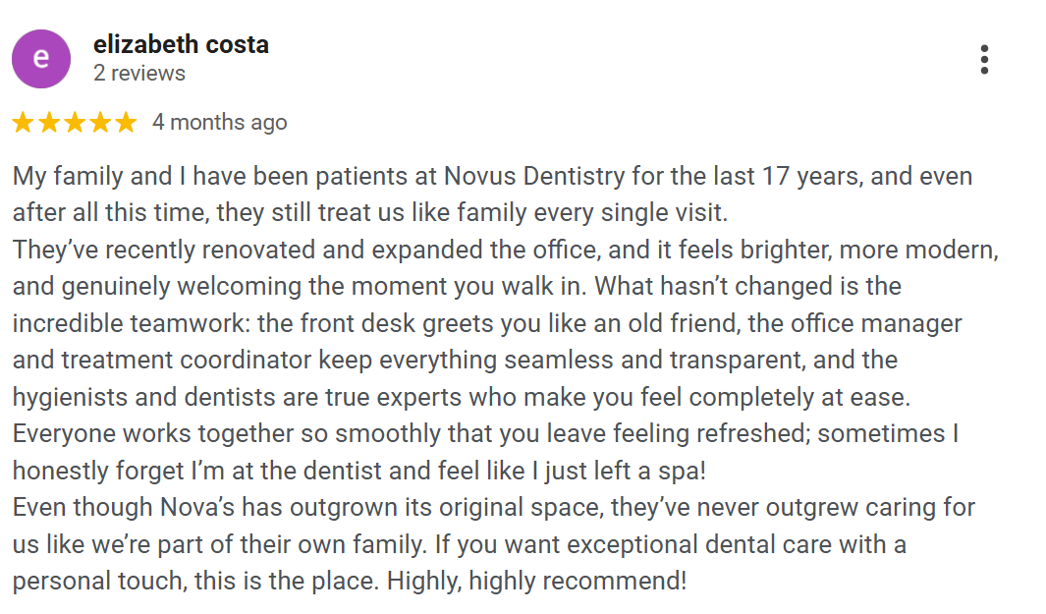Open elizabeth costa's reviewer profile name
Image resolution: width=1046 pixels, height=614 pixels.
click(181, 44)
